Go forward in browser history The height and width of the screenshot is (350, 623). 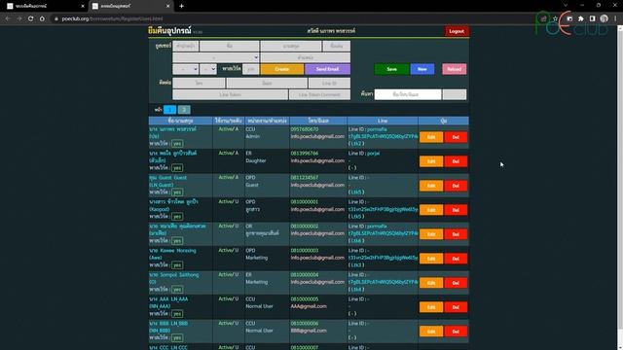(x=19, y=18)
